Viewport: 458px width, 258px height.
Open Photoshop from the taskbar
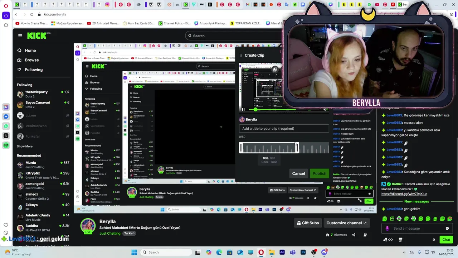click(303, 252)
